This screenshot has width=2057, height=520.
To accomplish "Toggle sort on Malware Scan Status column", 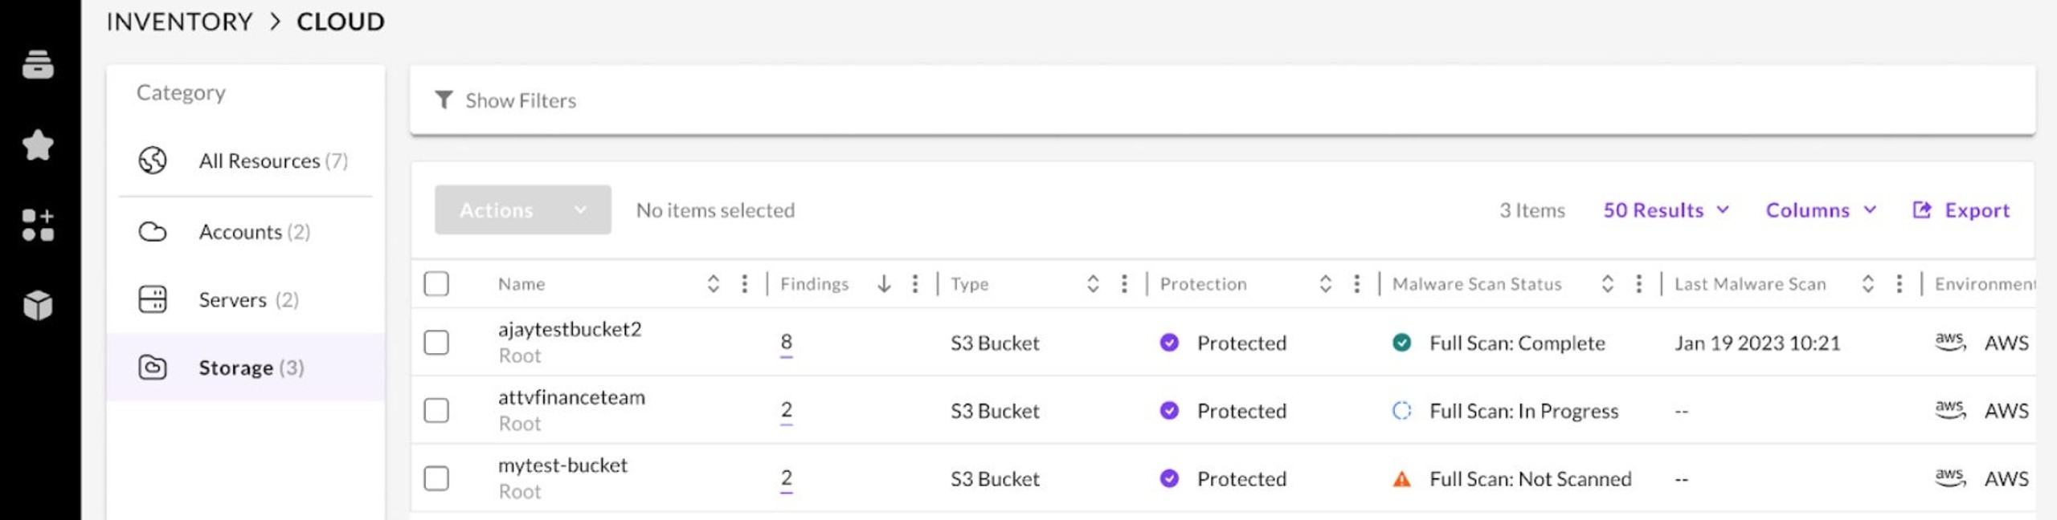I will tap(1607, 284).
